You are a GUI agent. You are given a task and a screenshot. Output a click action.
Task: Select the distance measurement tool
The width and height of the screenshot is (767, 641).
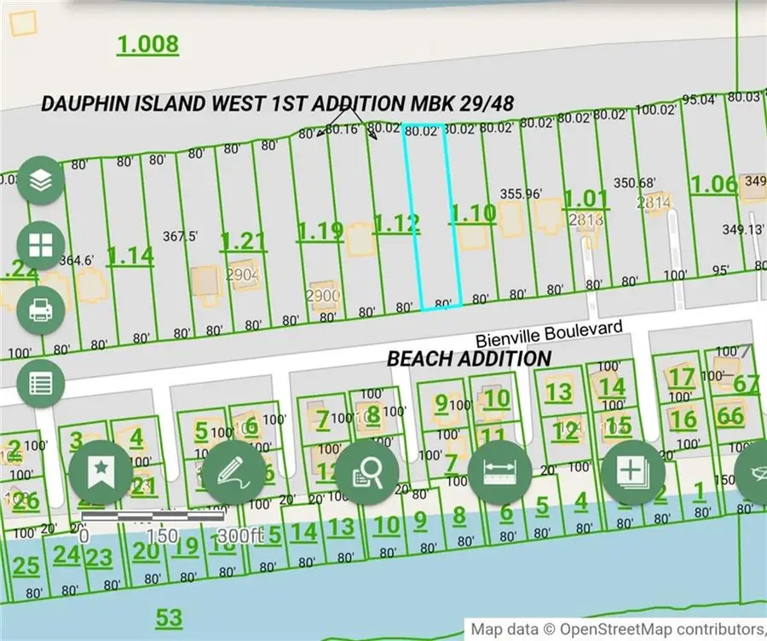[500, 470]
